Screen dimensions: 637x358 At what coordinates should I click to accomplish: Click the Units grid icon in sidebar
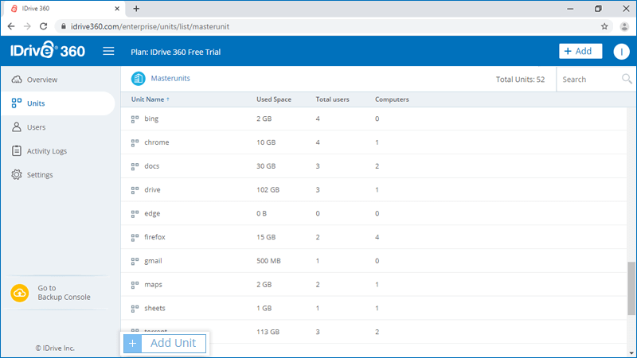(x=17, y=103)
